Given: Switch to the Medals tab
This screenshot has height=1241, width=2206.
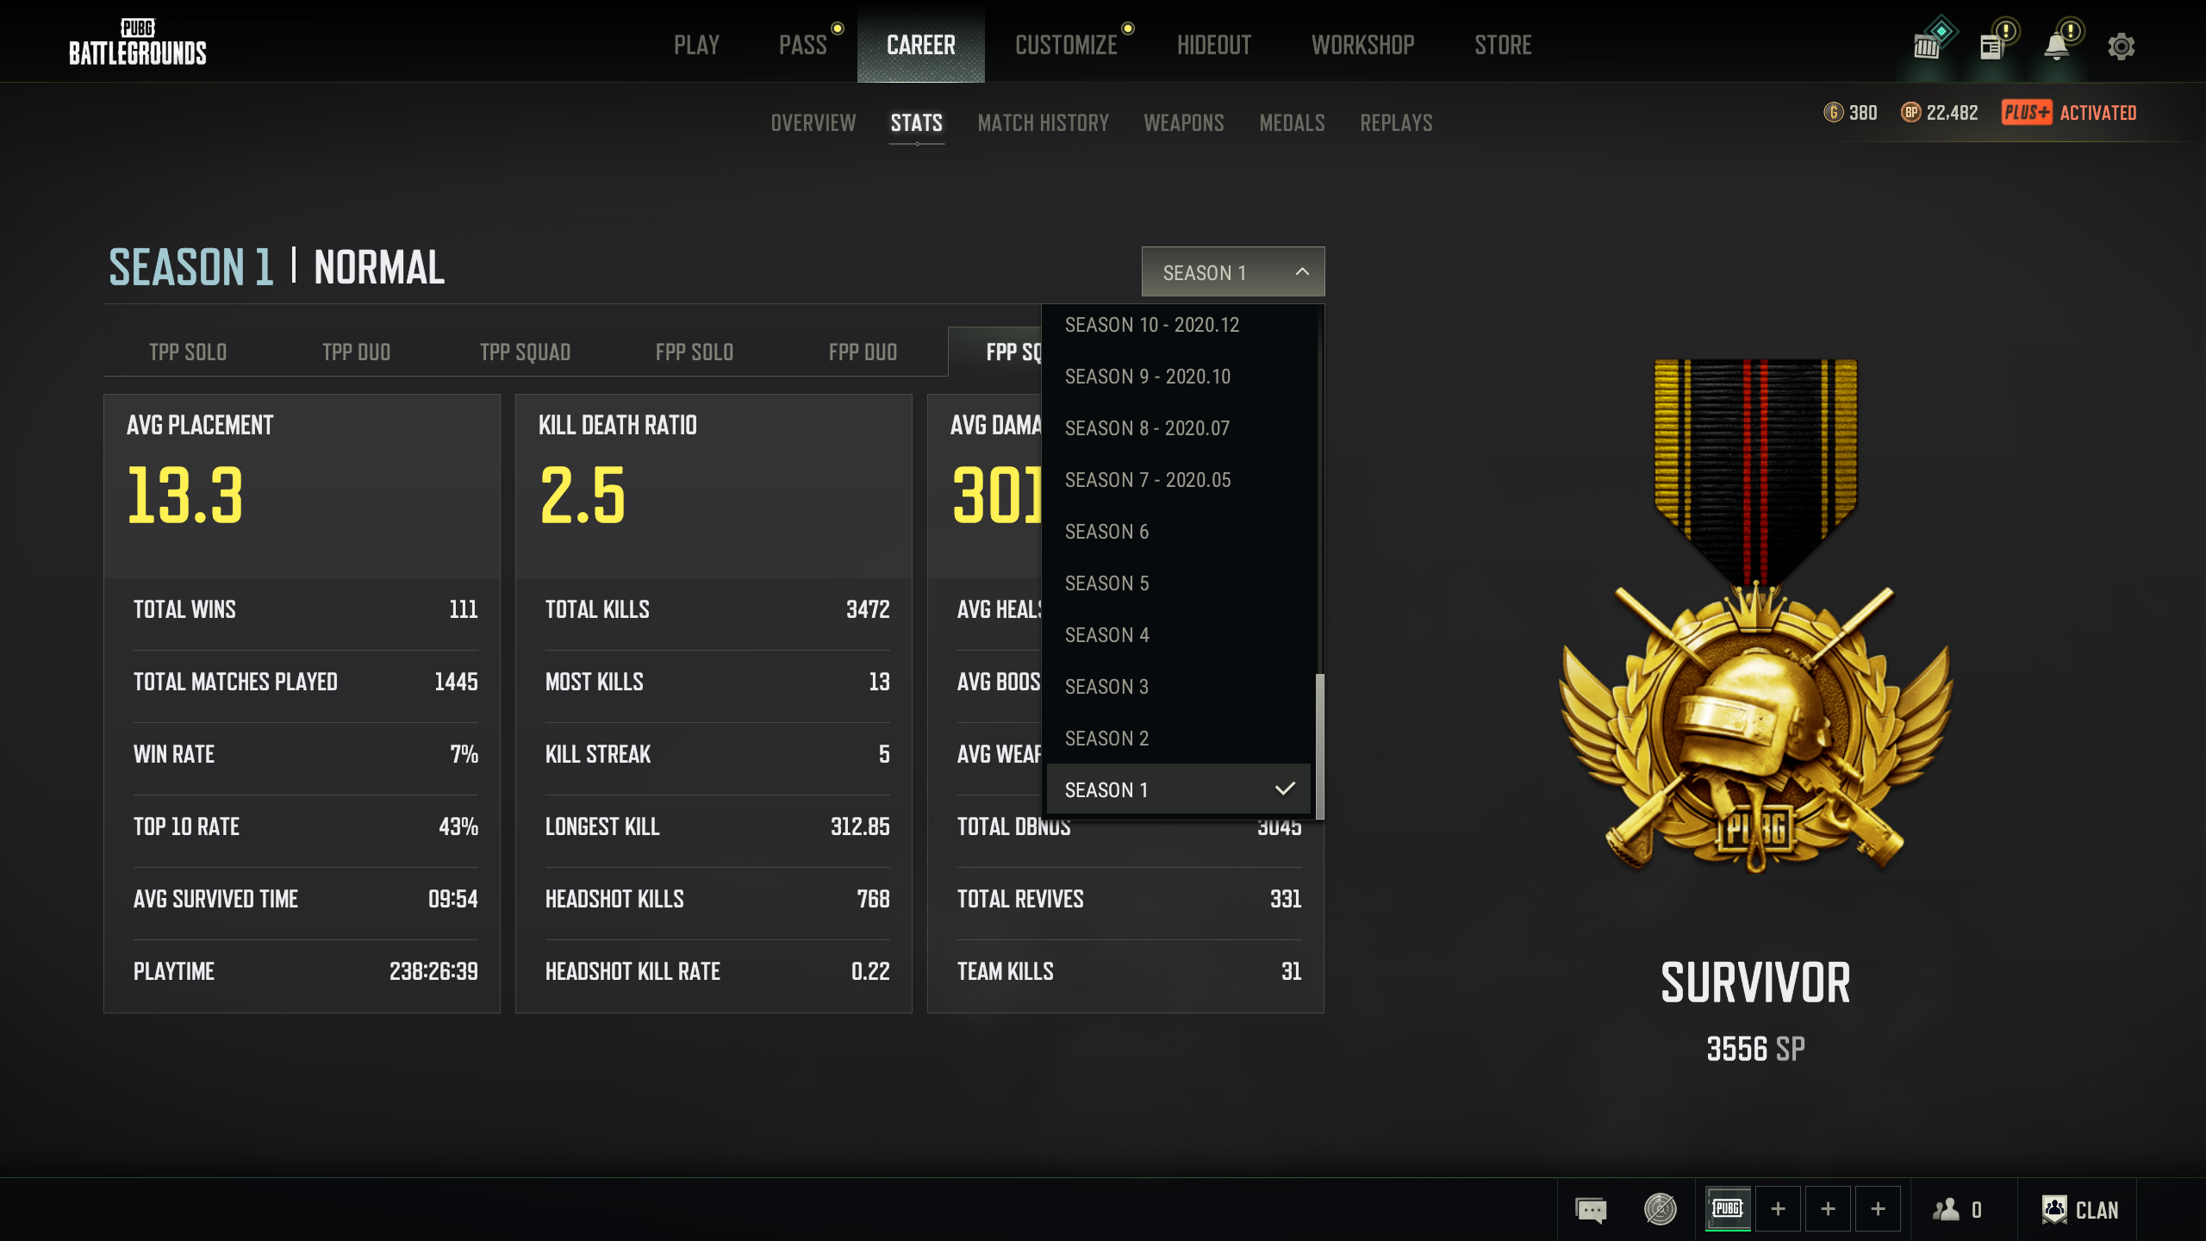Looking at the screenshot, I should point(1293,122).
